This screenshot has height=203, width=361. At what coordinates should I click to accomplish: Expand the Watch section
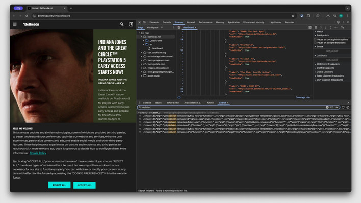pyautogui.click(x=320, y=31)
